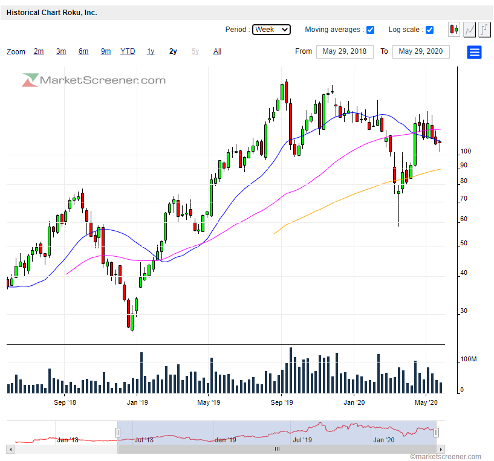Zoom chart to 1y

(x=151, y=51)
